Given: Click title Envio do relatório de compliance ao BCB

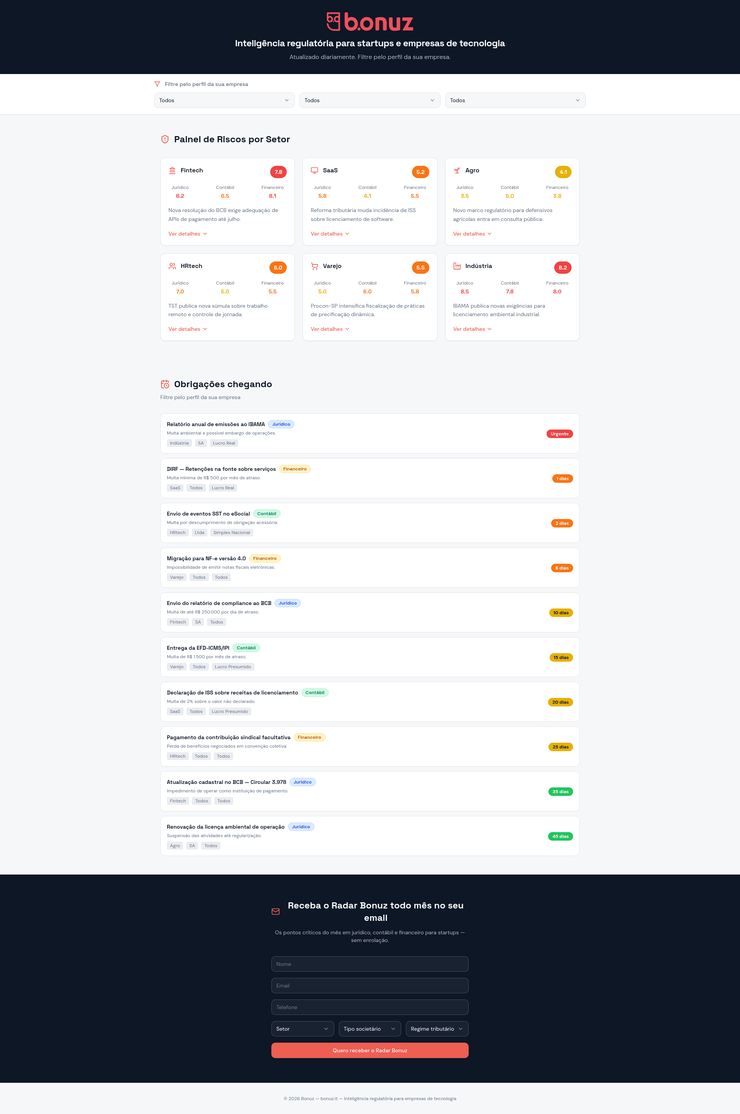Looking at the screenshot, I should click(x=219, y=603).
